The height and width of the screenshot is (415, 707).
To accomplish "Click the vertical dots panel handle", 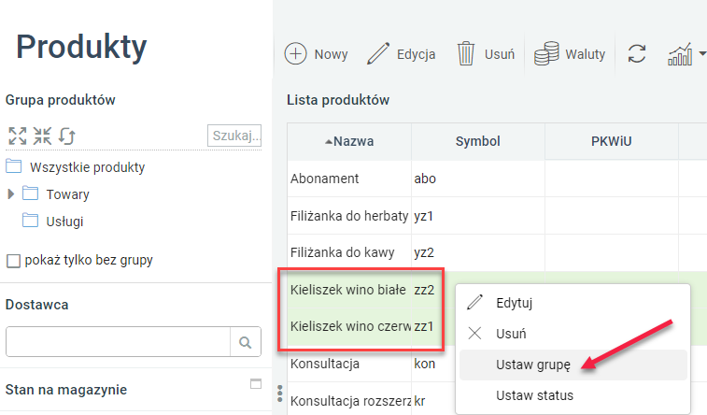I will click(x=280, y=394).
